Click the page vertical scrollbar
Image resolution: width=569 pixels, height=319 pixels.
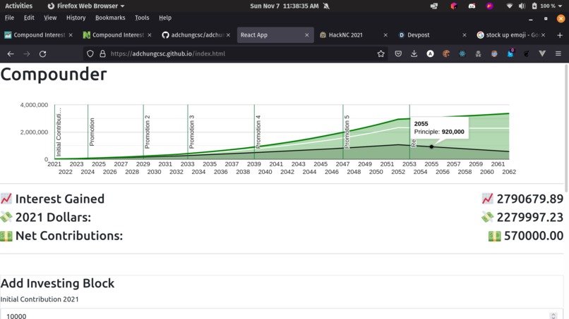(x=567, y=128)
